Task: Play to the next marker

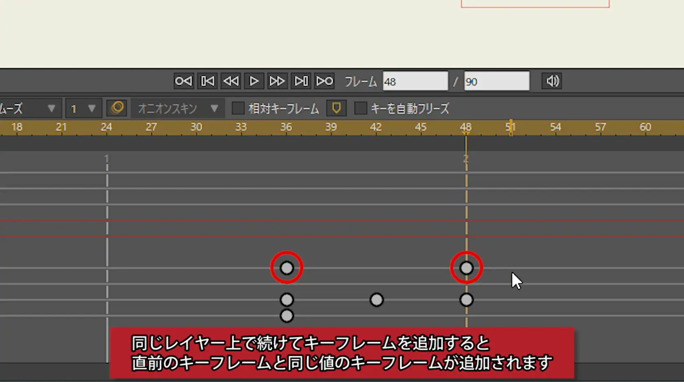Action: coord(301,81)
